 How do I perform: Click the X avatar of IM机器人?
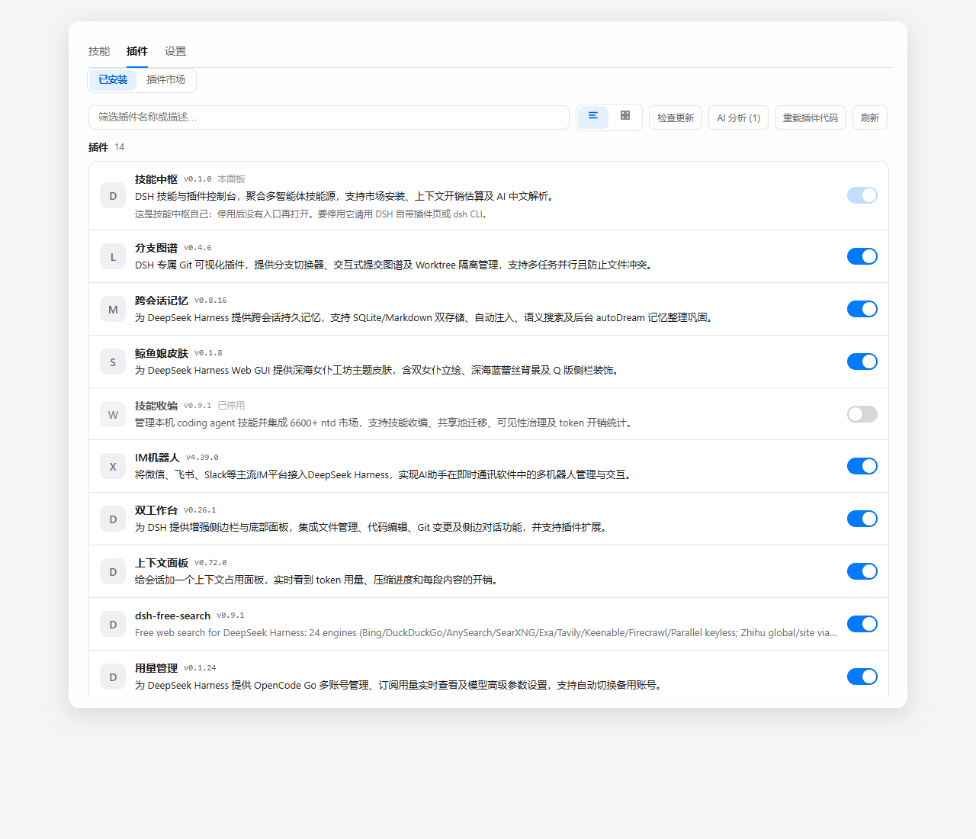tap(113, 467)
